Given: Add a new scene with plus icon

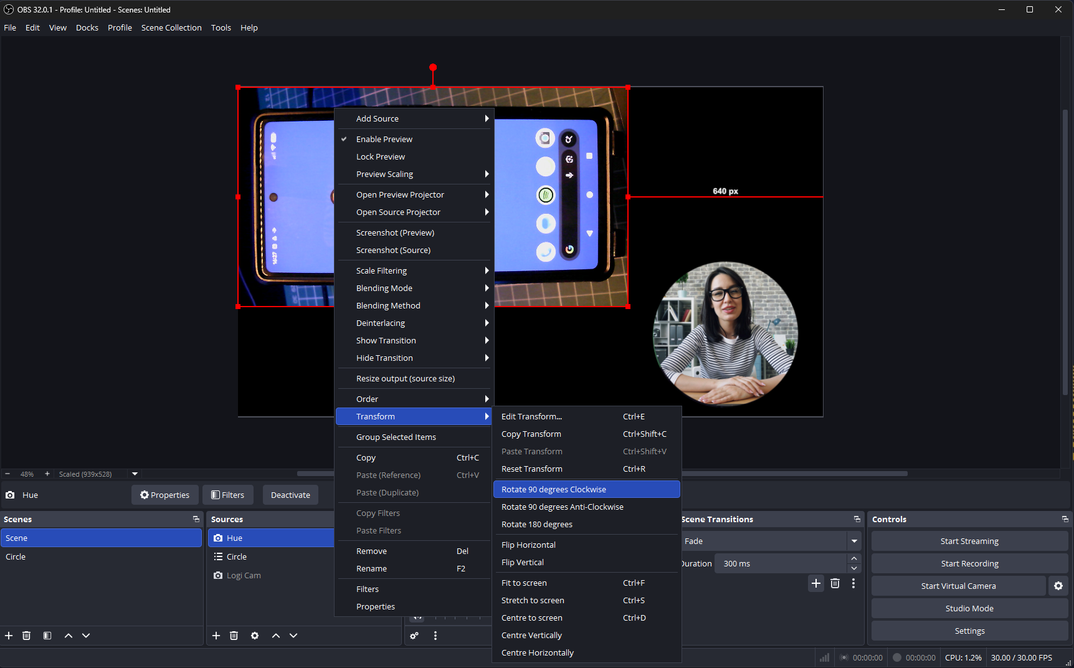Looking at the screenshot, I should point(9,636).
